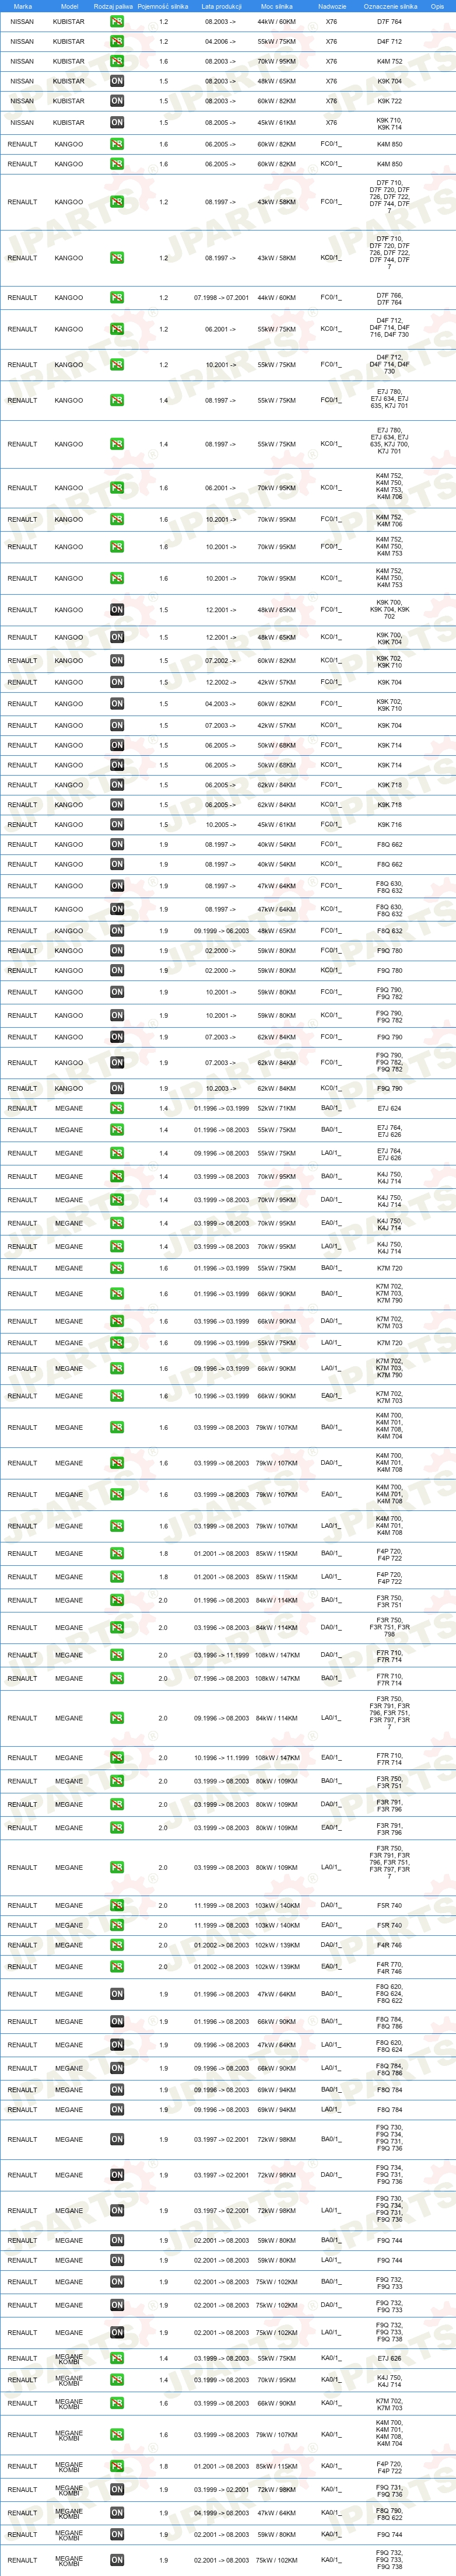Click petrol icon in Megane Kombi 70kW / 95KM row

[x=117, y=2380]
